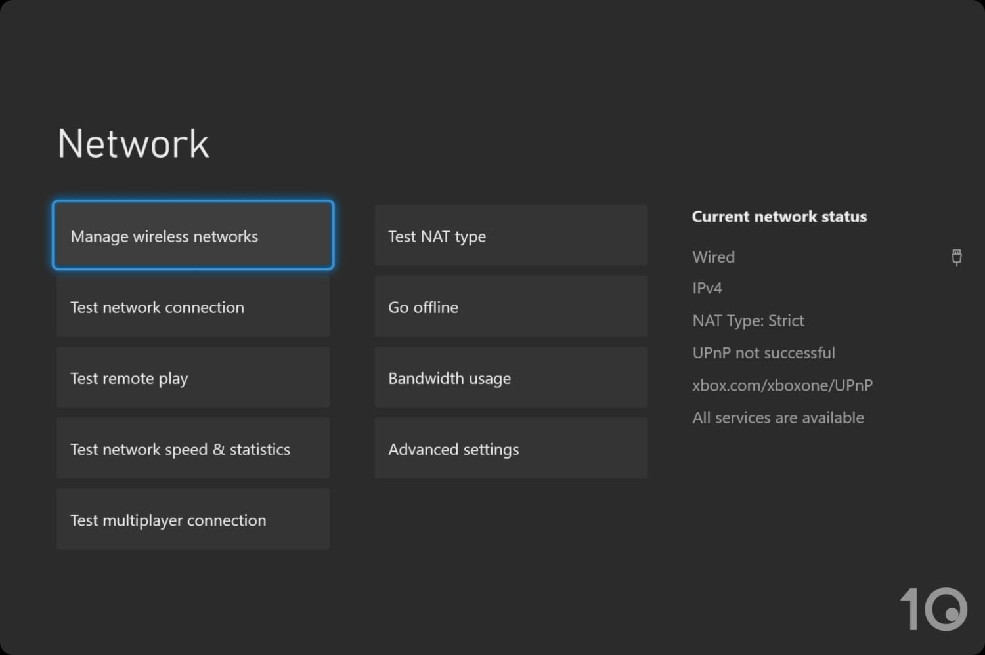Select Test NAT type
The image size is (985, 655).
511,235
